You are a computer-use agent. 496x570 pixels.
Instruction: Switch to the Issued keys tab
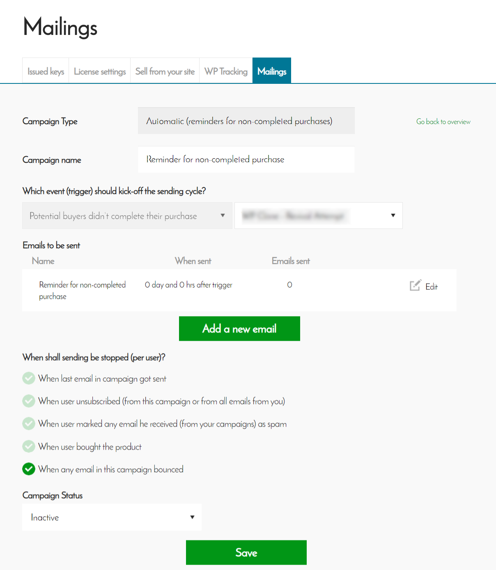[x=46, y=72]
